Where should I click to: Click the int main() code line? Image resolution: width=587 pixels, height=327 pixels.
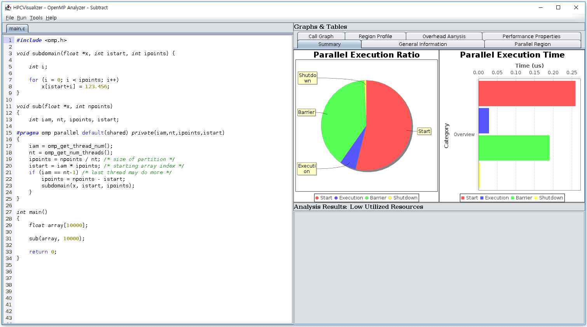pos(32,212)
